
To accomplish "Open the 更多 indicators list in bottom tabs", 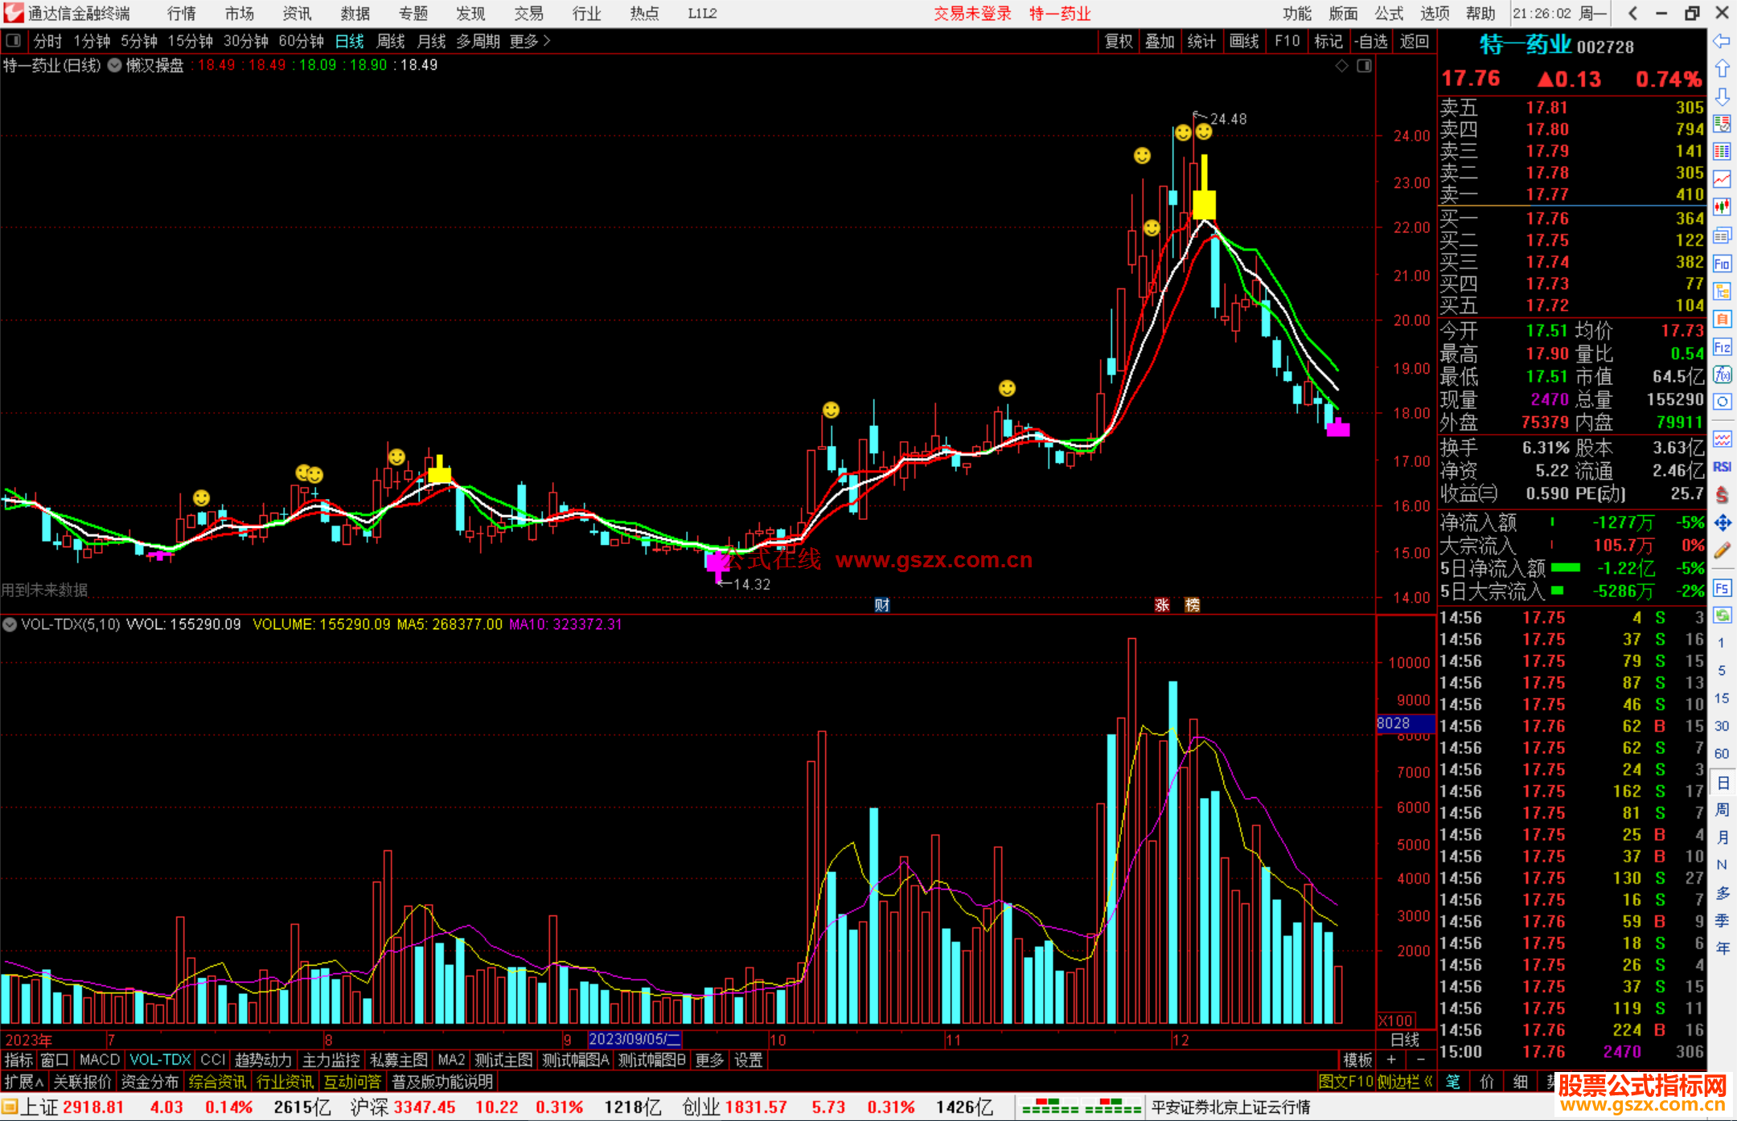I will coord(708,1060).
